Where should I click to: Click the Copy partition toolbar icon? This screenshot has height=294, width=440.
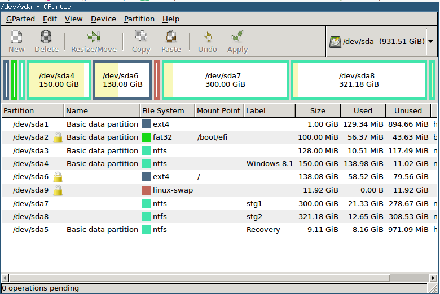click(x=141, y=37)
